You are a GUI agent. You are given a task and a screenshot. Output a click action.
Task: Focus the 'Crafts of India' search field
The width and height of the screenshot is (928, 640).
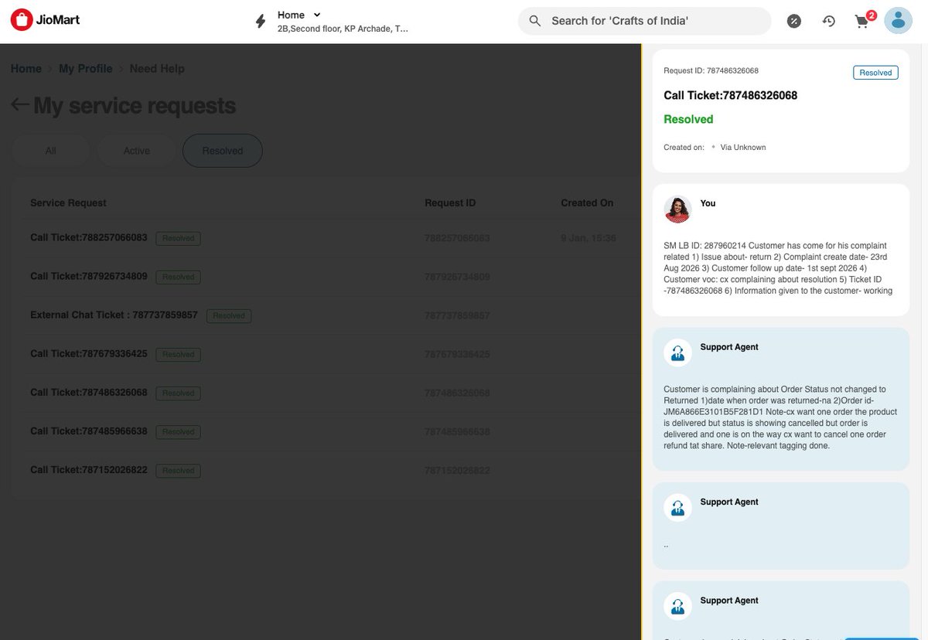644,21
